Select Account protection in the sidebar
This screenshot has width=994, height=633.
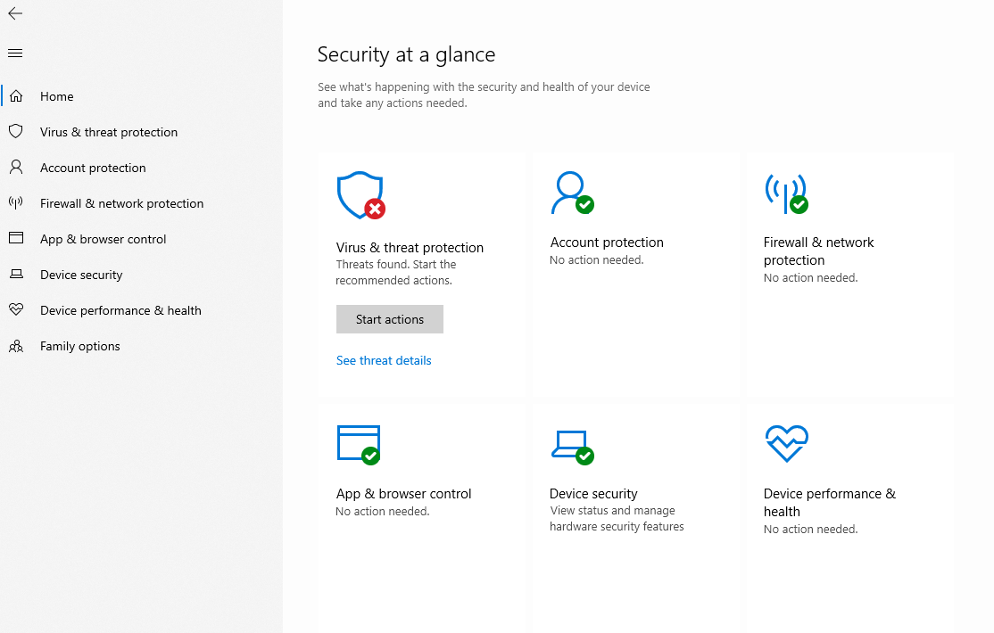[x=93, y=168]
